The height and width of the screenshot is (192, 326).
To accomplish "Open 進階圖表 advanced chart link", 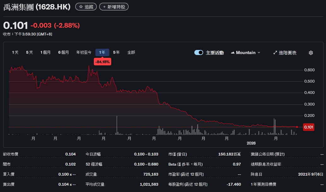I will click(x=288, y=53).
